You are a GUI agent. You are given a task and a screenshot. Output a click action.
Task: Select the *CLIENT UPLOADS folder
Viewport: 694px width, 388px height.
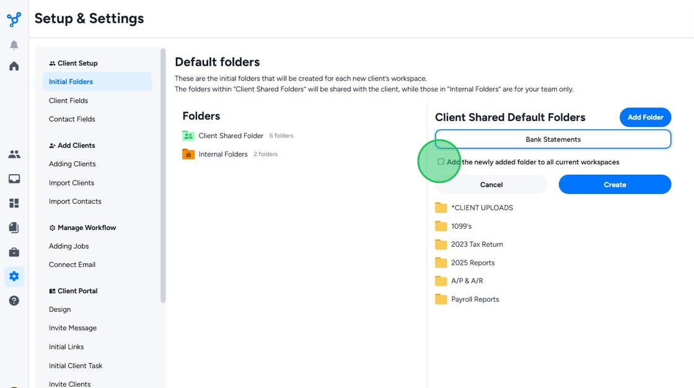click(x=481, y=208)
